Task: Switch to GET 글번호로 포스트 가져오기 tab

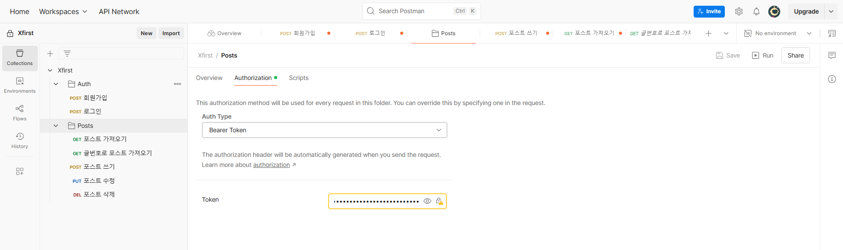Action: (x=660, y=33)
